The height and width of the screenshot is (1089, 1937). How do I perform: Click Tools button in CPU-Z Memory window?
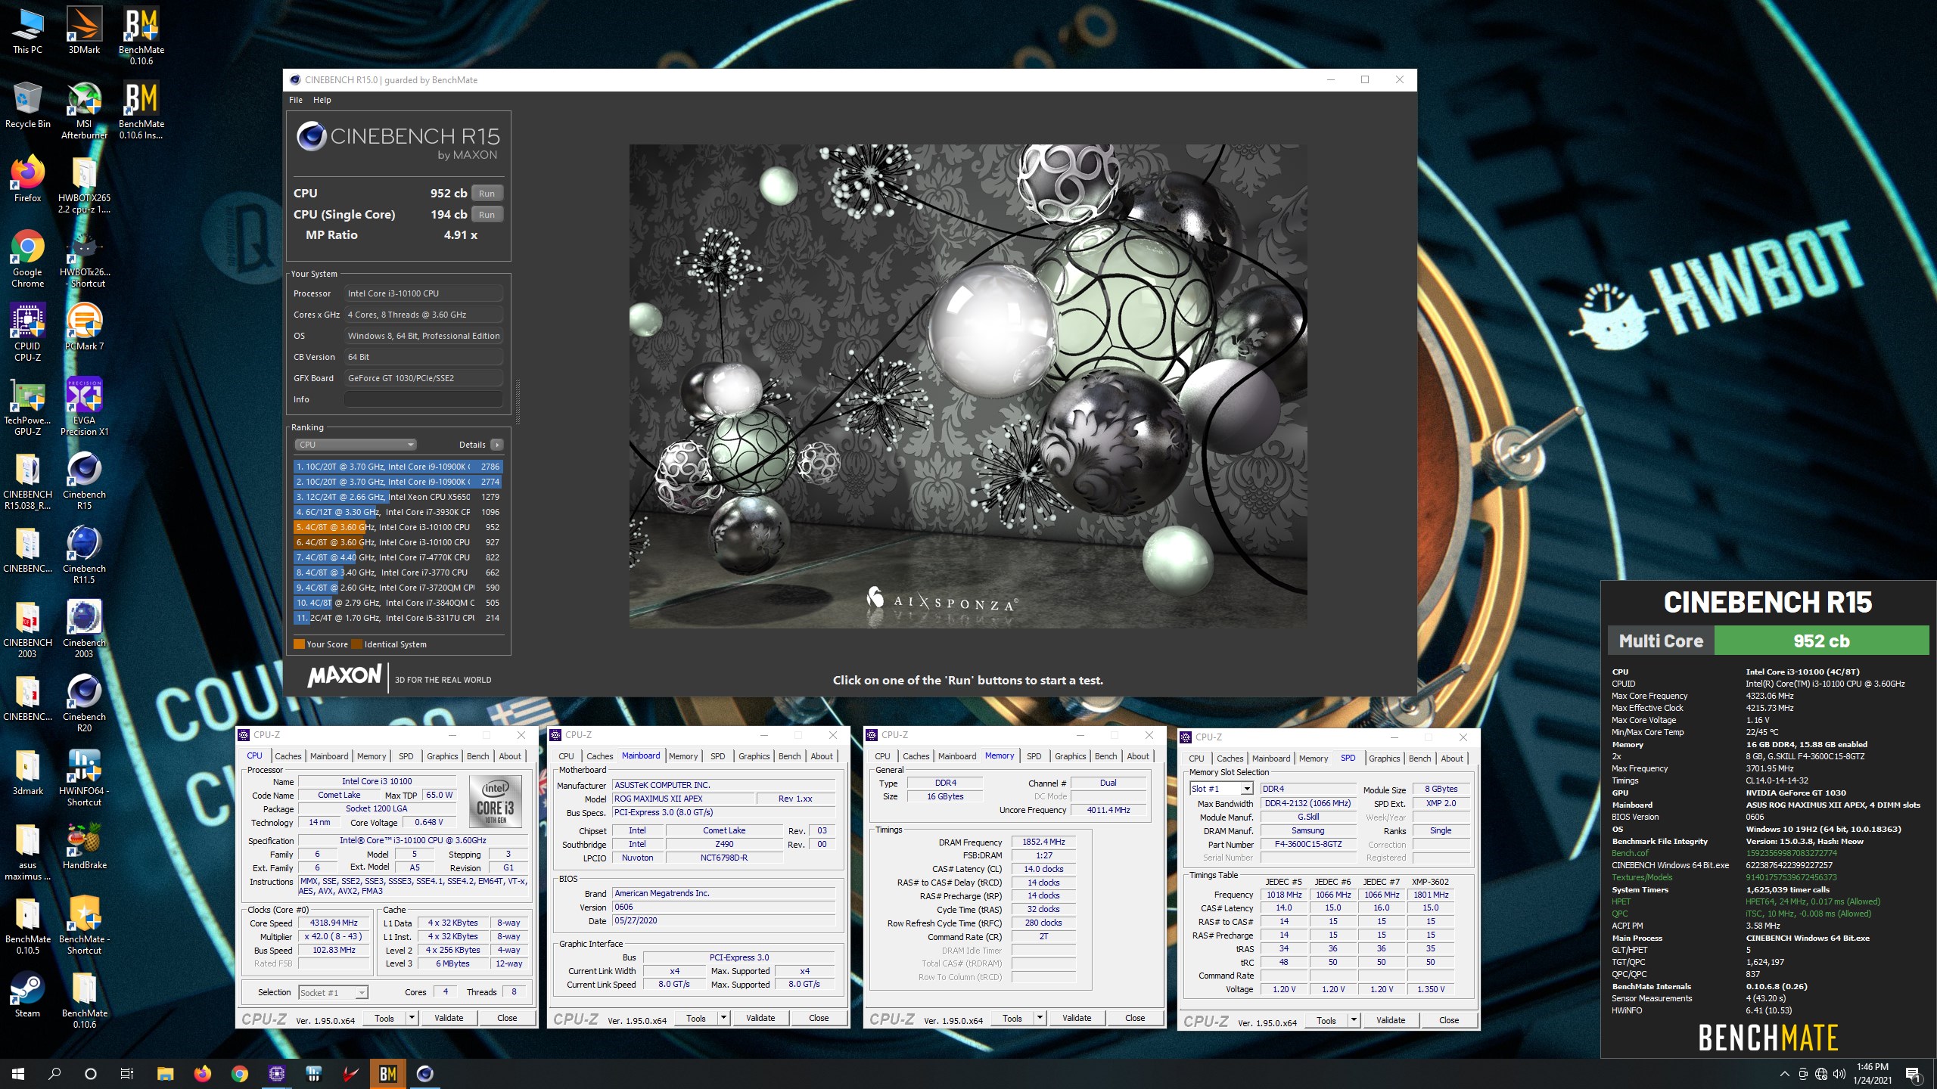point(1012,1018)
